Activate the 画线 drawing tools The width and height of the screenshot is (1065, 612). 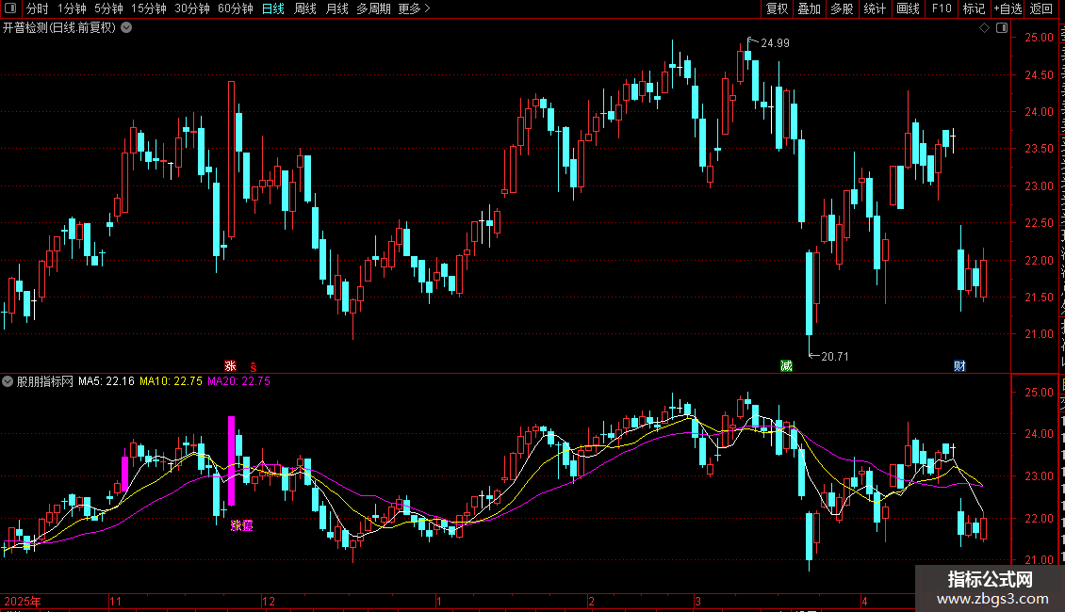coord(908,8)
